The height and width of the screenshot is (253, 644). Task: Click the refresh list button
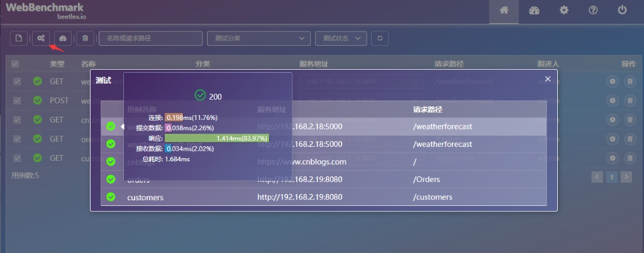click(380, 38)
